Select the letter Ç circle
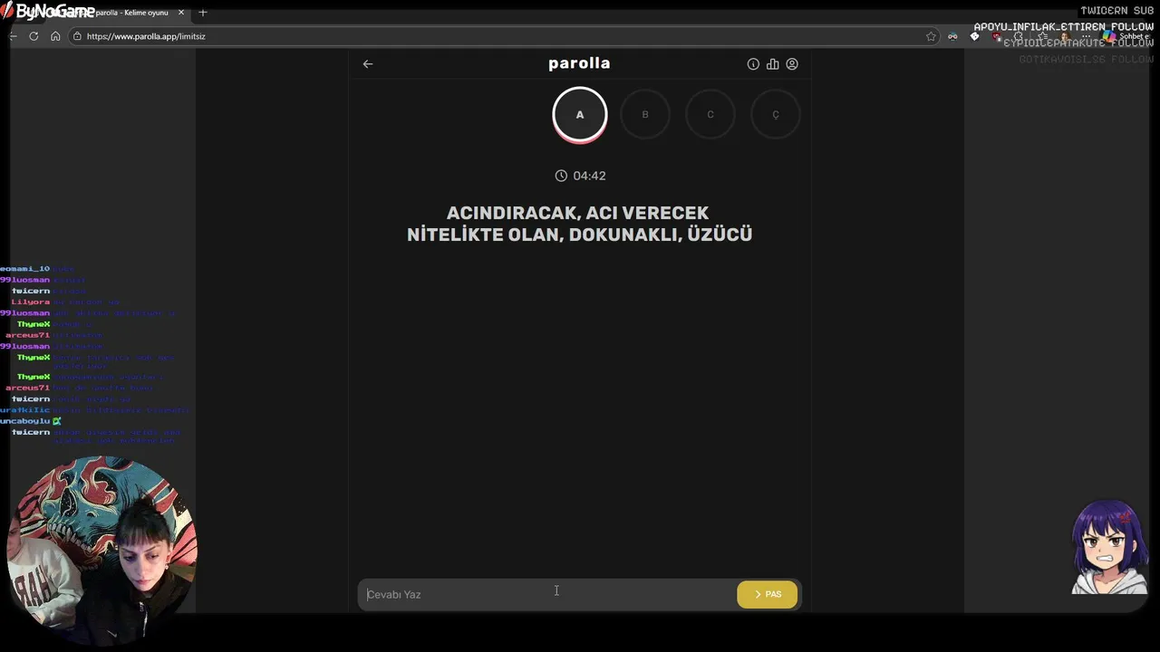1160x652 pixels. (776, 115)
